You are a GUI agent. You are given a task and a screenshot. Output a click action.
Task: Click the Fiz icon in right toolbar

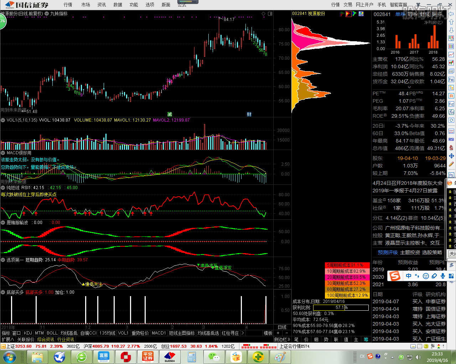tap(451, 104)
